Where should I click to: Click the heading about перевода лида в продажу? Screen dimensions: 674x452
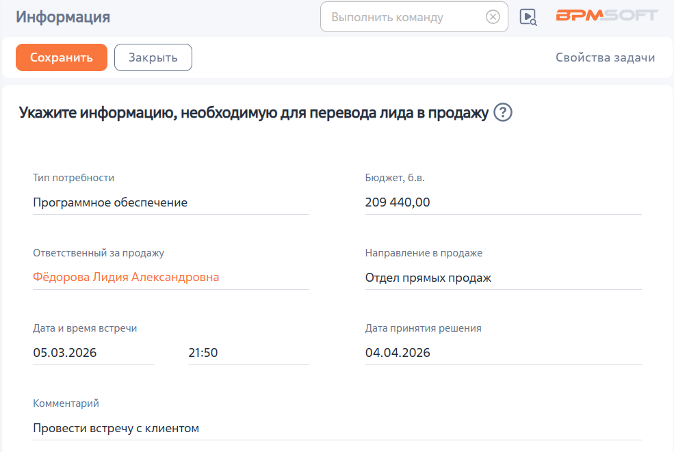[254, 113]
